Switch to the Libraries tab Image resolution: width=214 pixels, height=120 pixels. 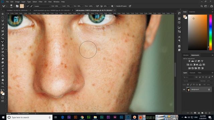point(186,55)
